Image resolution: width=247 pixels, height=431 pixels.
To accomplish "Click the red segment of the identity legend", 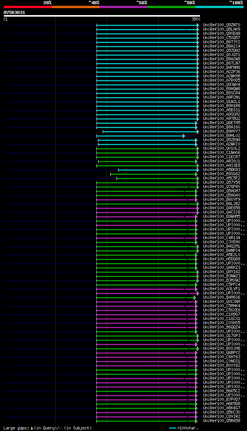I will pos(28,7).
